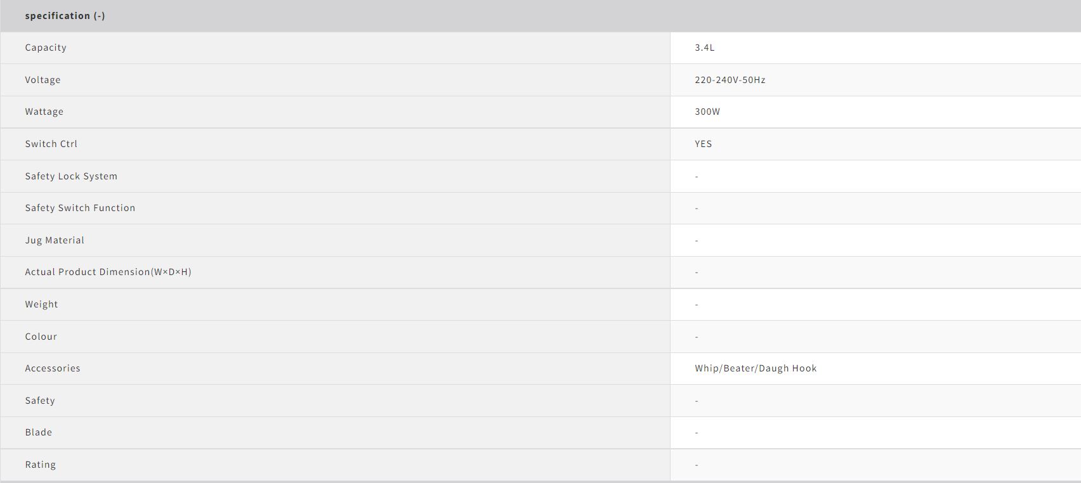Click the Safety row label

pos(40,401)
